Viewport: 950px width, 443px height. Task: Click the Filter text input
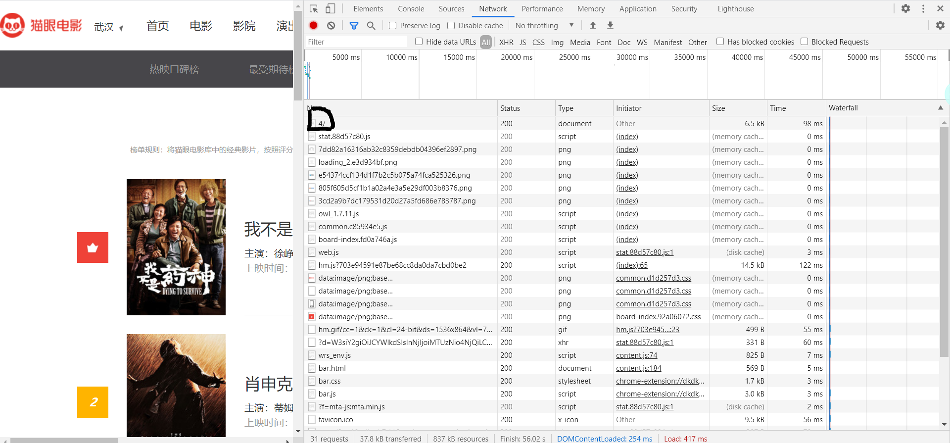click(356, 42)
